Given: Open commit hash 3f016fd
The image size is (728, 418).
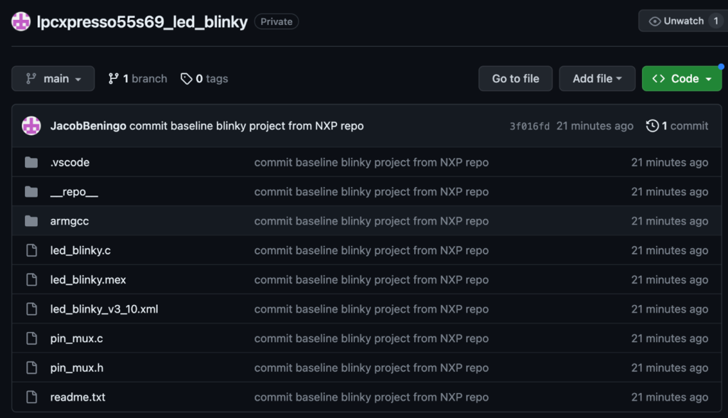Looking at the screenshot, I should pos(530,127).
